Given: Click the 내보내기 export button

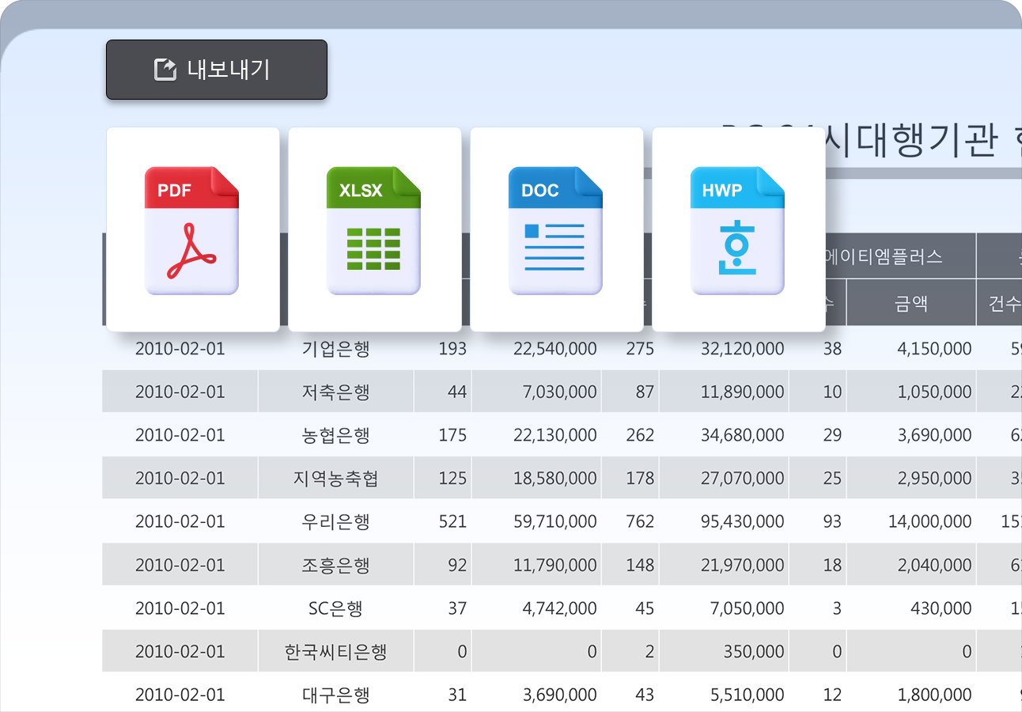Looking at the screenshot, I should click(217, 70).
